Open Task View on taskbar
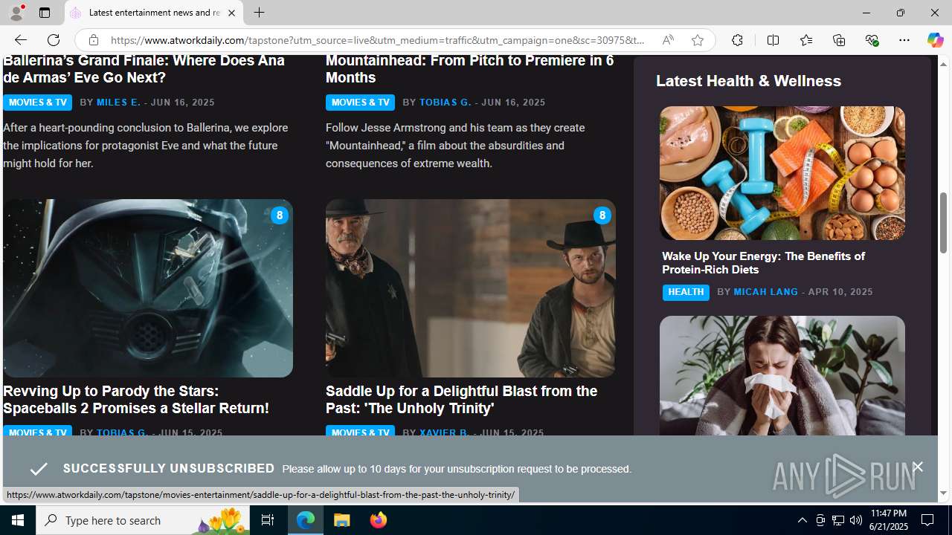 (267, 520)
